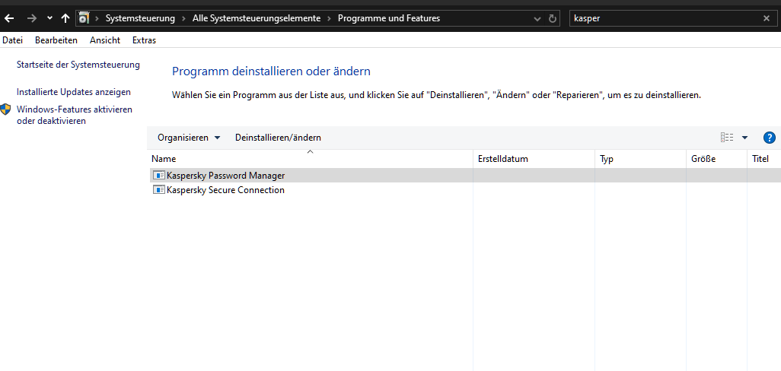Expand the view options dropdown arrow
Viewport: 781px width, 371px height.
pyautogui.click(x=744, y=138)
